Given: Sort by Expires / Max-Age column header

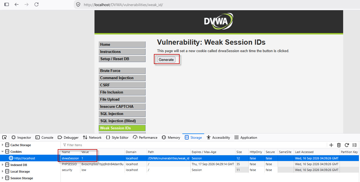Looking at the screenshot, I should [213, 152].
